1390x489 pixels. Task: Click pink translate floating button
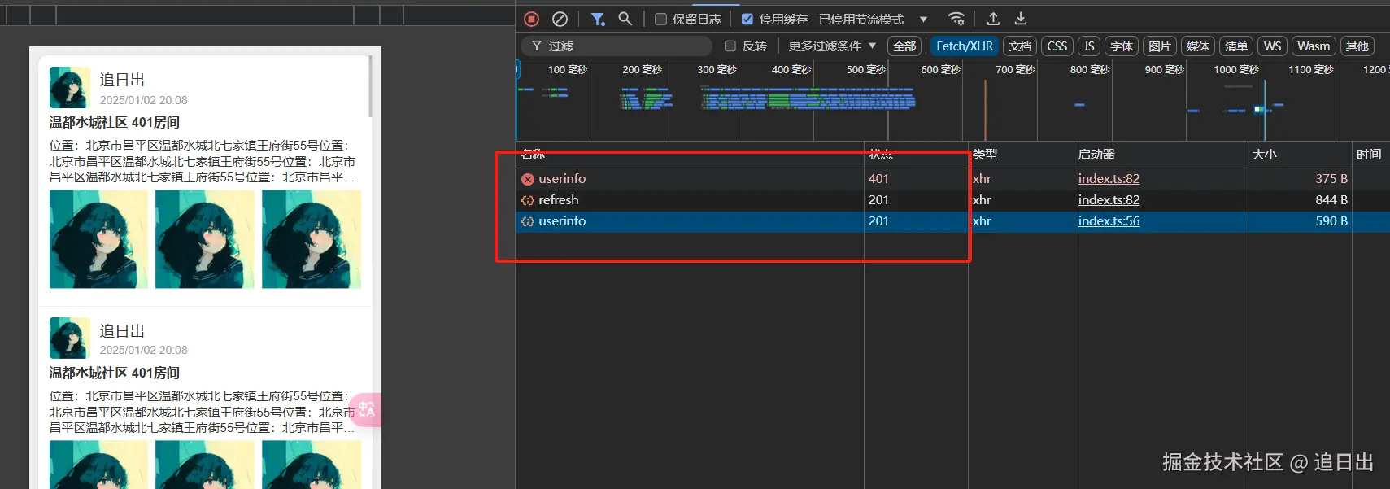click(x=365, y=409)
